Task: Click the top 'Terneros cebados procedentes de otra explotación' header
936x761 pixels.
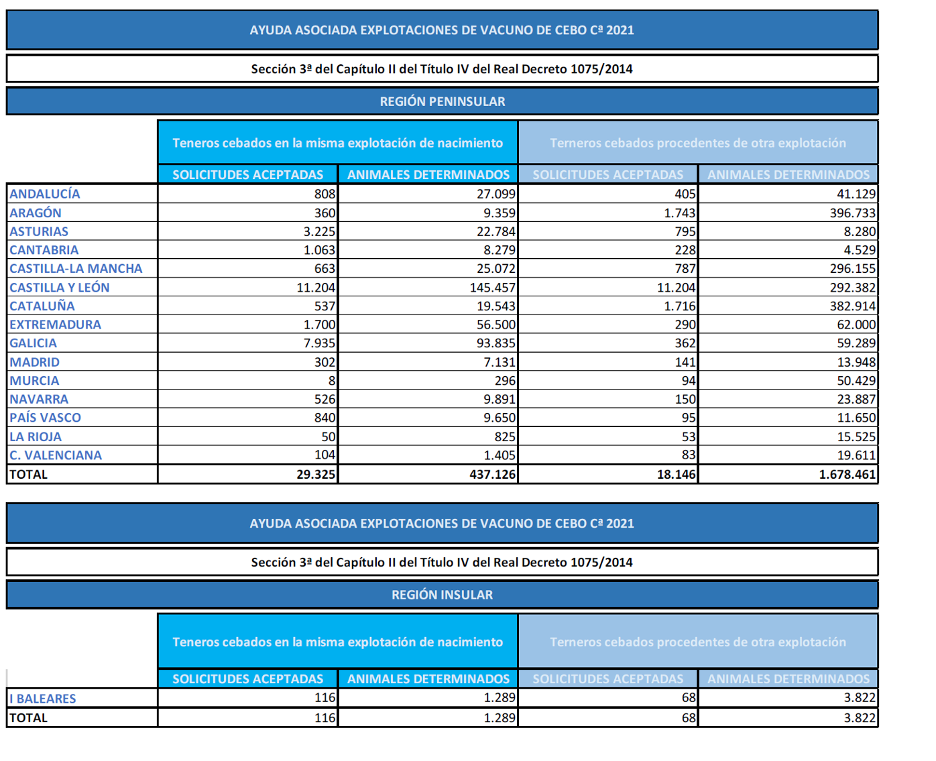Action: tap(698, 143)
